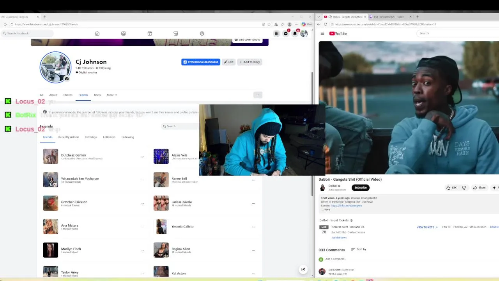The height and width of the screenshot is (281, 499).
Task: Open Facebook Reels video icon
Action: coord(150,34)
